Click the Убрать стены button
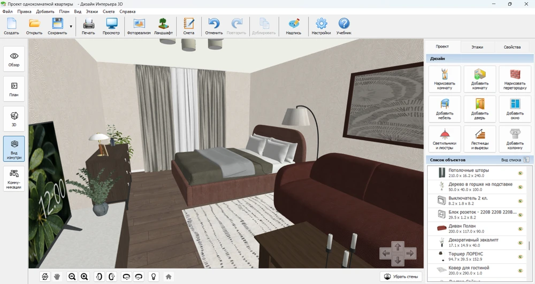This screenshot has width=535, height=284. pyautogui.click(x=401, y=277)
